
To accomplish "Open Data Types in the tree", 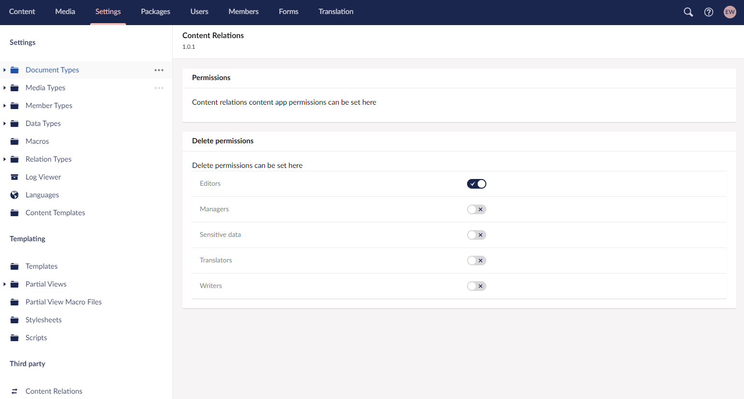I will (43, 124).
